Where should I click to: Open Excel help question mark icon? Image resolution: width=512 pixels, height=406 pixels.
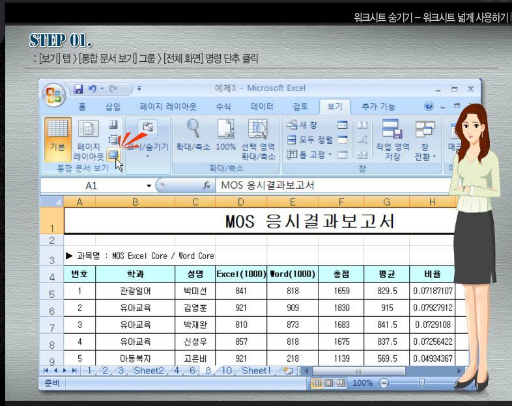click(x=429, y=106)
